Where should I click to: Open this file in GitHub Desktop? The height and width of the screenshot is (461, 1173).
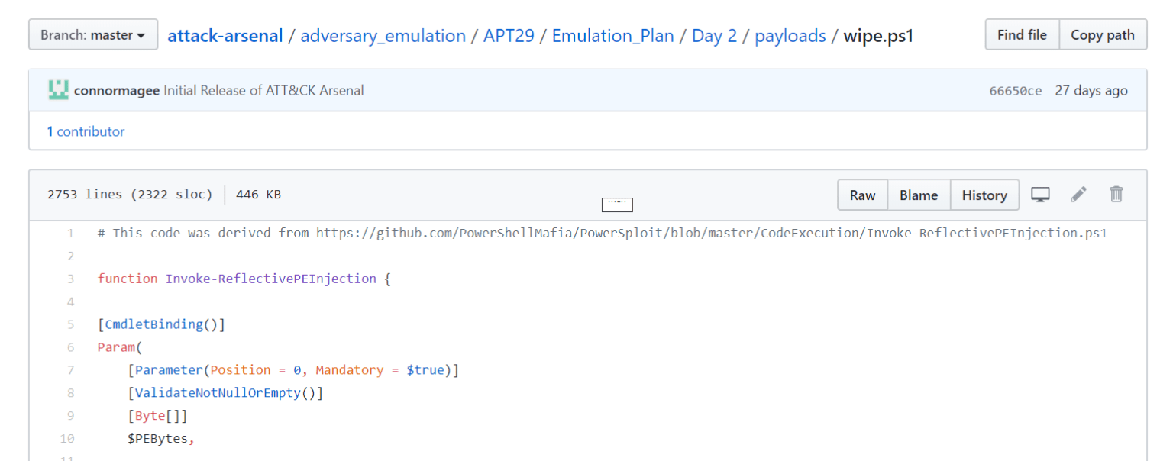coord(1040,195)
